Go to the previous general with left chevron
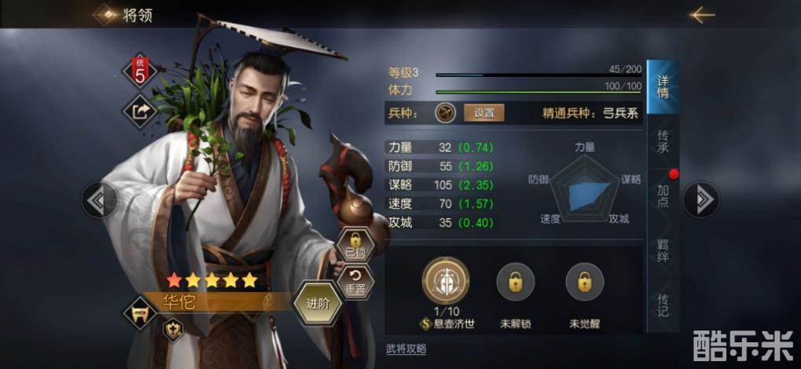 tap(100, 199)
